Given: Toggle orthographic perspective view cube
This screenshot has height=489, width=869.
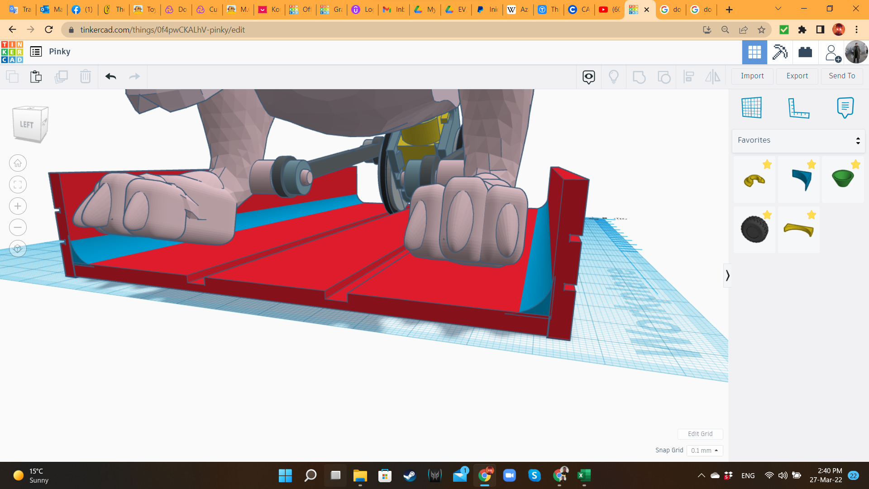Looking at the screenshot, I should tap(18, 249).
